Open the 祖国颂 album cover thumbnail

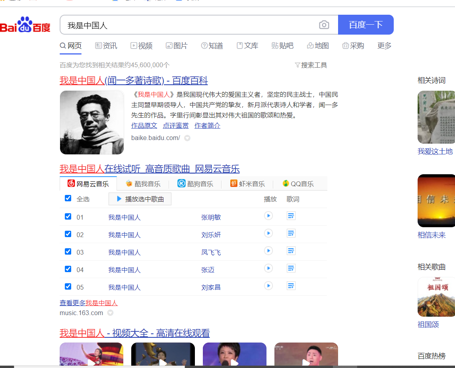(x=436, y=297)
